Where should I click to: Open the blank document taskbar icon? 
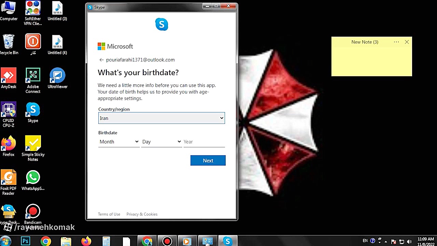[126, 241]
